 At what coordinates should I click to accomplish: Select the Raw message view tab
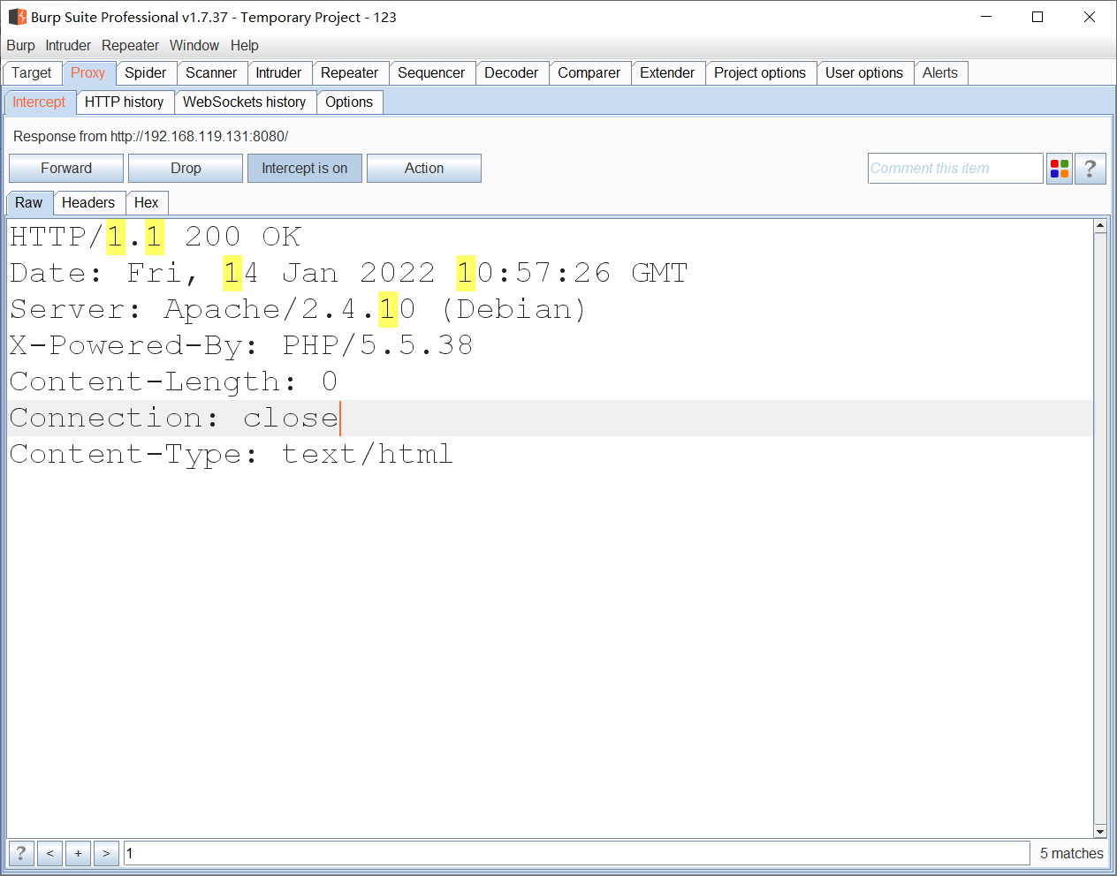click(x=29, y=203)
